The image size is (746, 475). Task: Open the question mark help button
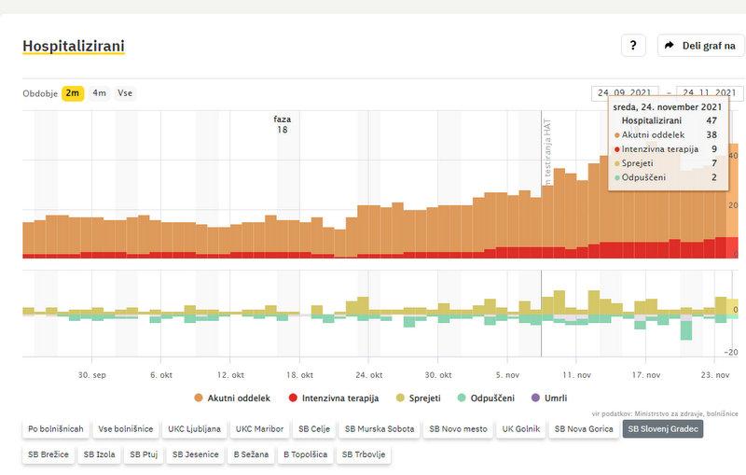(633, 46)
